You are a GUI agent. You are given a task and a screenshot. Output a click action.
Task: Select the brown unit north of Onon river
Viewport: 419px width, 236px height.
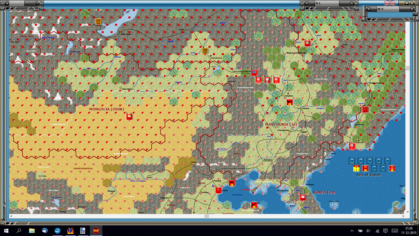[x=205, y=51]
